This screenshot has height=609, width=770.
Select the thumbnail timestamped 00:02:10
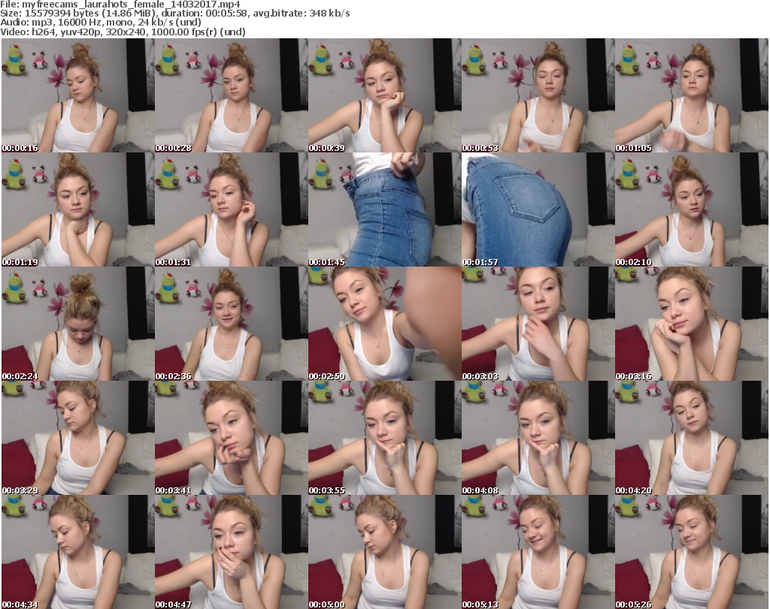click(692, 210)
